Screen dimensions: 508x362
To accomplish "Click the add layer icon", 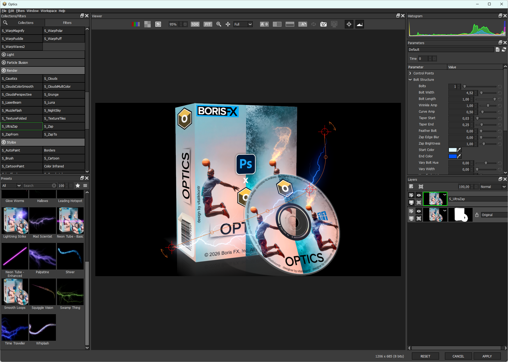I will (411, 187).
